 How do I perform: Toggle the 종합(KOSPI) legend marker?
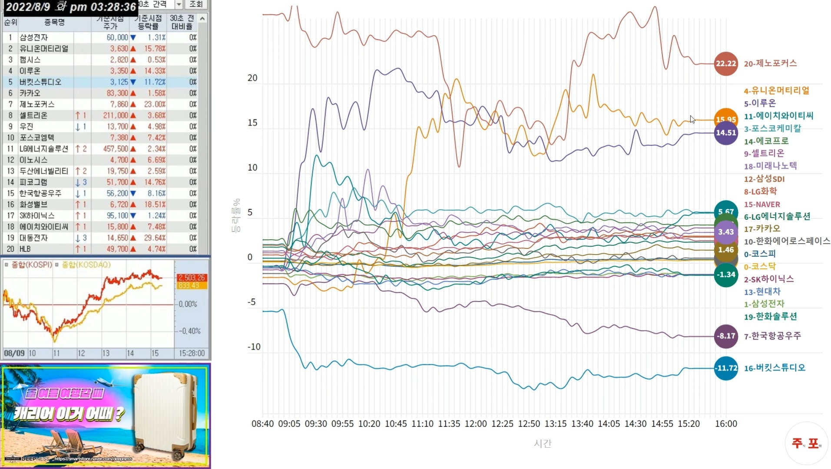point(7,264)
